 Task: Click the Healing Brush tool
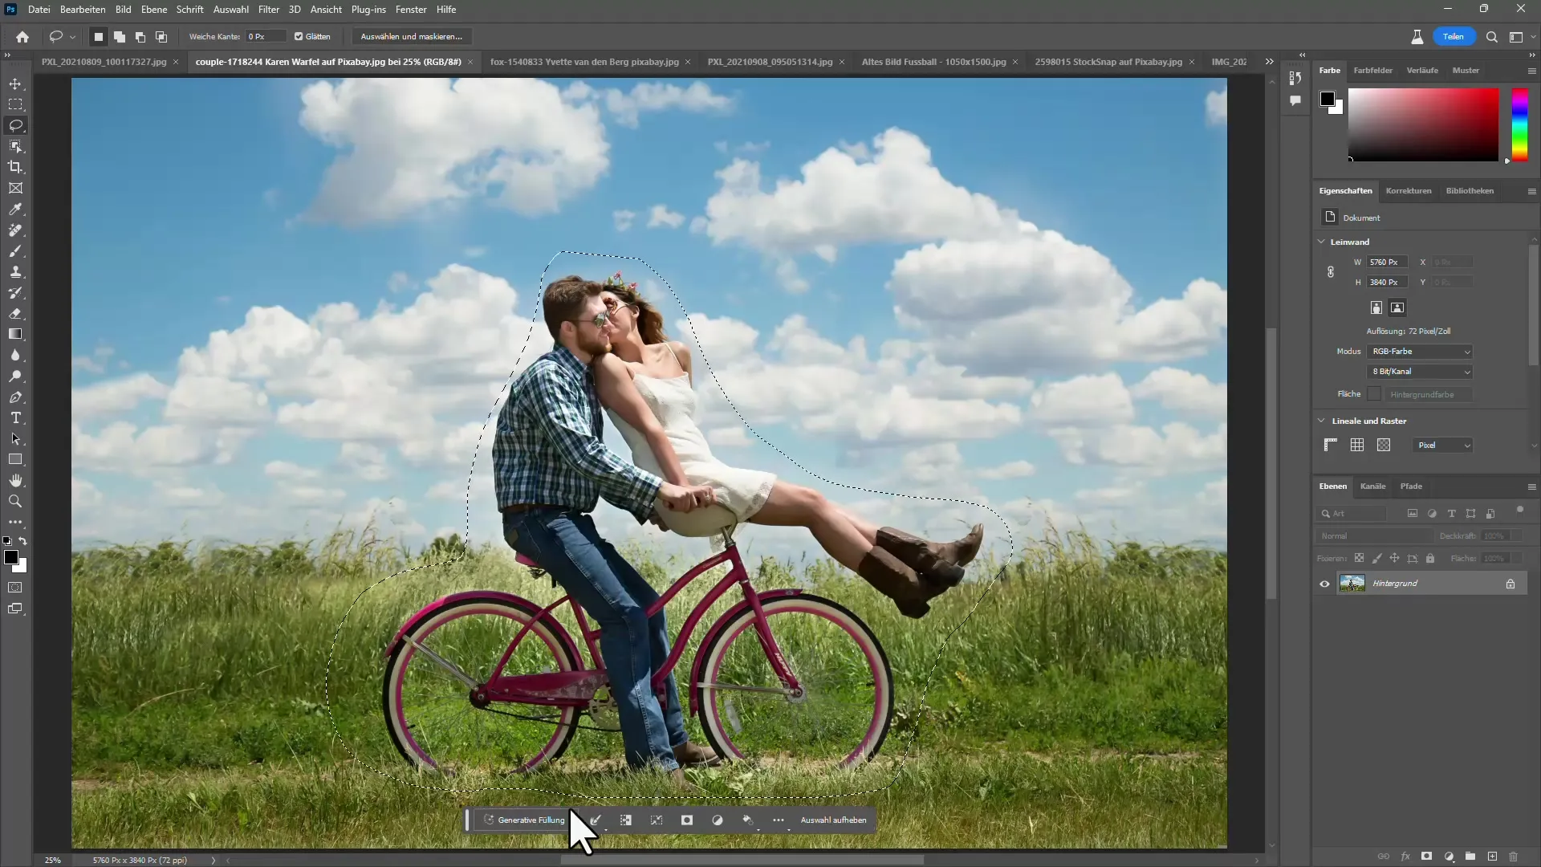coord(16,230)
